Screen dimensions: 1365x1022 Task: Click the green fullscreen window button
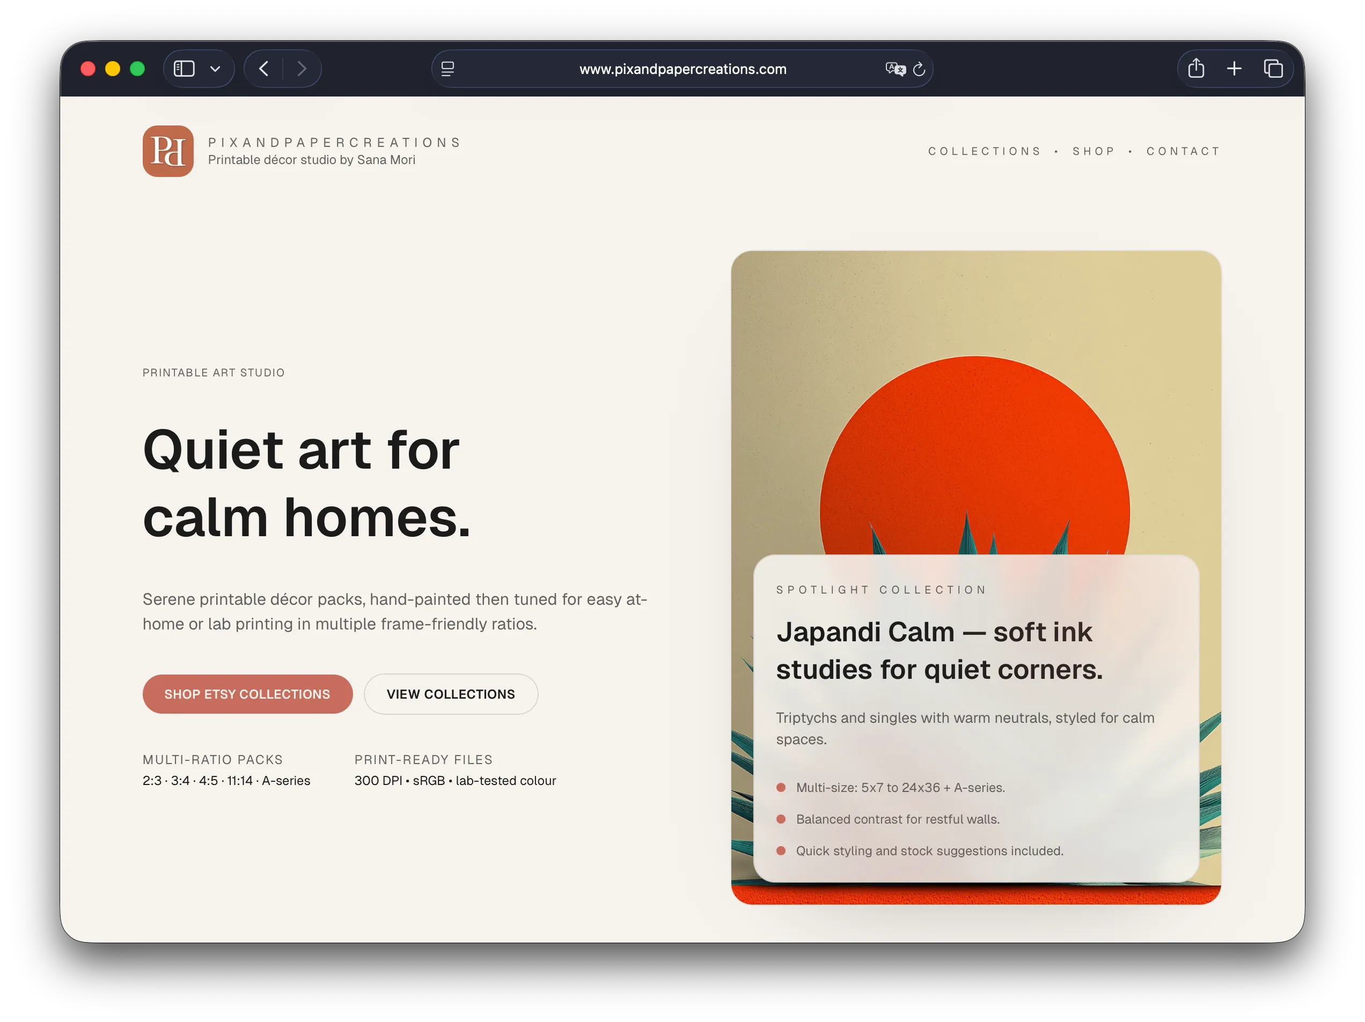[137, 69]
